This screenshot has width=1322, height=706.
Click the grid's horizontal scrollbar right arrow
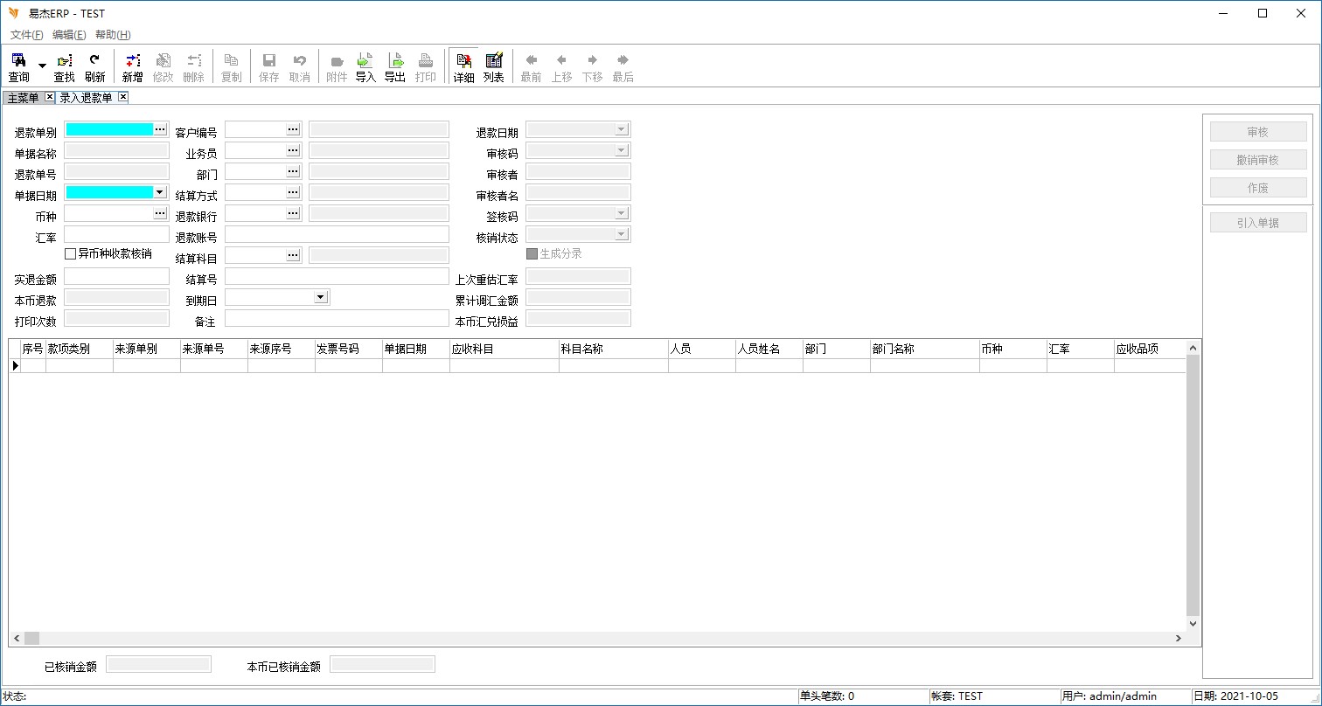tap(1179, 639)
